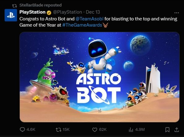Open the PlayStation profile avatar
The height and width of the screenshot is (137, 184).
point(11,15)
